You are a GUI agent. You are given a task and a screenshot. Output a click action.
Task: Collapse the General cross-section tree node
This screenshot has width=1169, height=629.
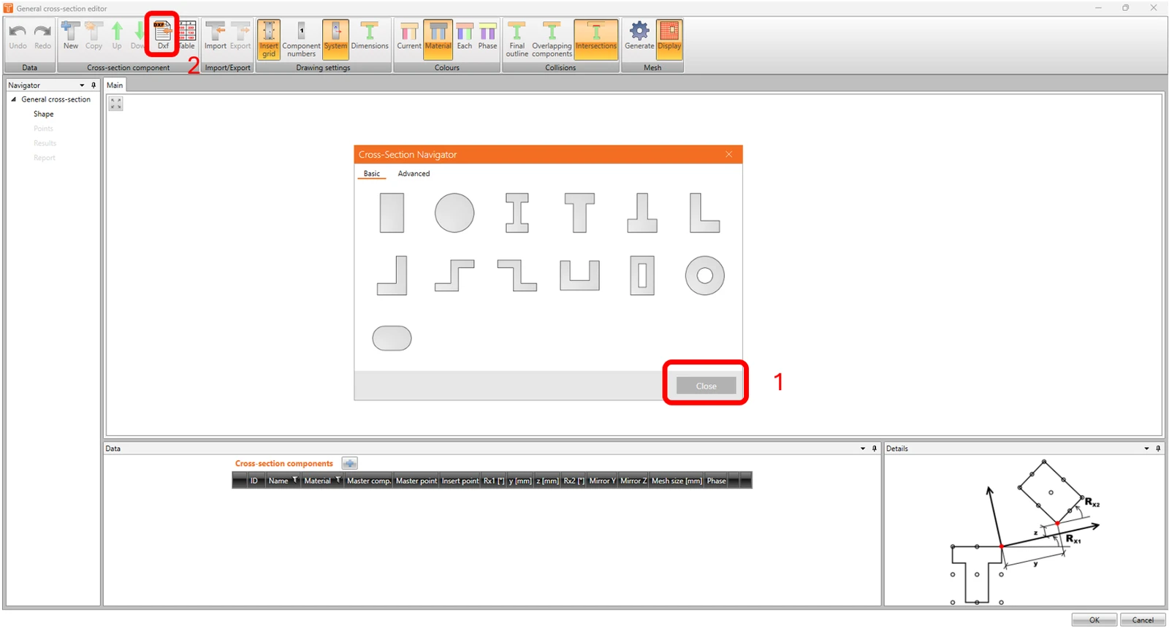click(x=13, y=99)
